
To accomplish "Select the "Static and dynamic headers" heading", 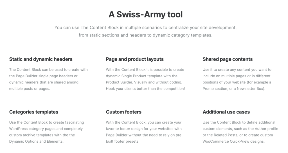I will pos(41,59).
